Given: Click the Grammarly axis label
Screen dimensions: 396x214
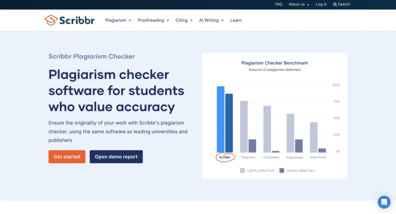Looking at the screenshot, I should [x=318, y=157].
